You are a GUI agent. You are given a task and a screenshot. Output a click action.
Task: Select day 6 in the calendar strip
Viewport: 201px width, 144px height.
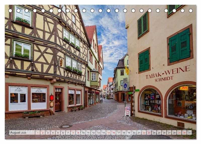63,132
